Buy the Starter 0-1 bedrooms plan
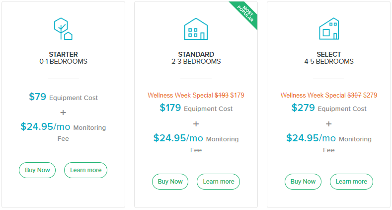 [37, 170]
